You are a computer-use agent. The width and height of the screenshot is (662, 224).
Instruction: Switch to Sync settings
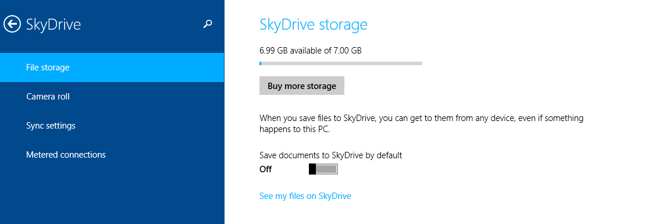pyautogui.click(x=112, y=126)
